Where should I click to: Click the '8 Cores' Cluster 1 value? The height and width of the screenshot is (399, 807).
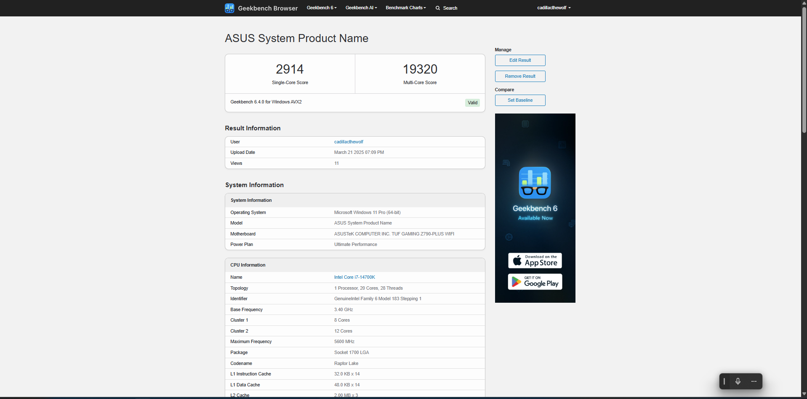342,320
